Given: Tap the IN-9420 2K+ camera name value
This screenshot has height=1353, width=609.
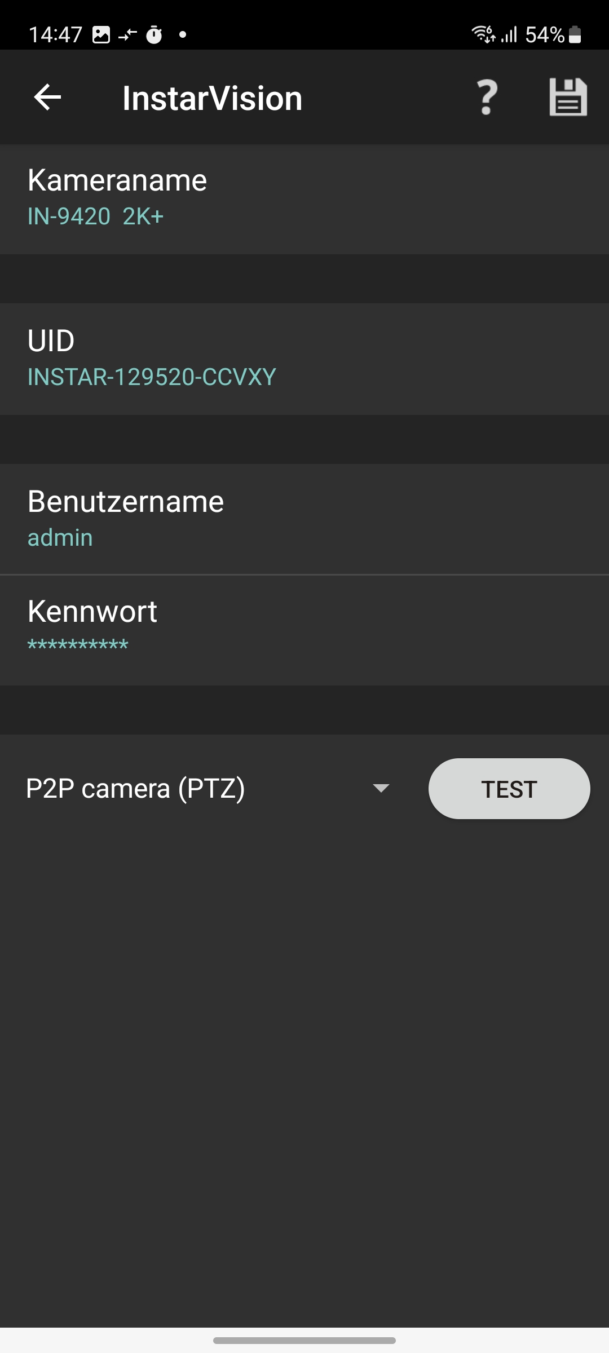Looking at the screenshot, I should point(96,216).
